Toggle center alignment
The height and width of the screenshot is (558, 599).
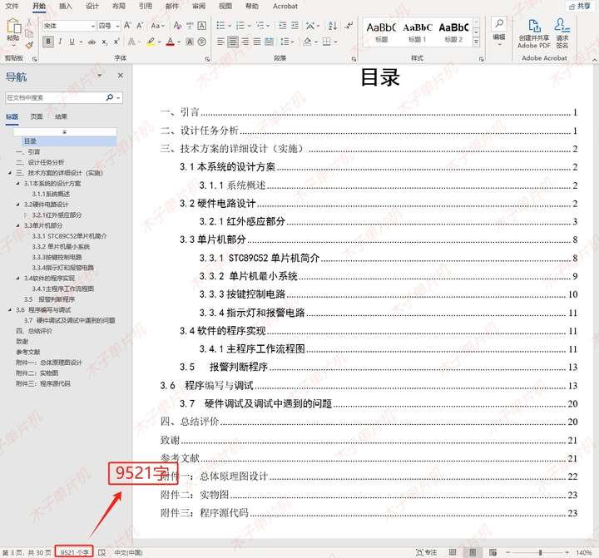tap(233, 42)
